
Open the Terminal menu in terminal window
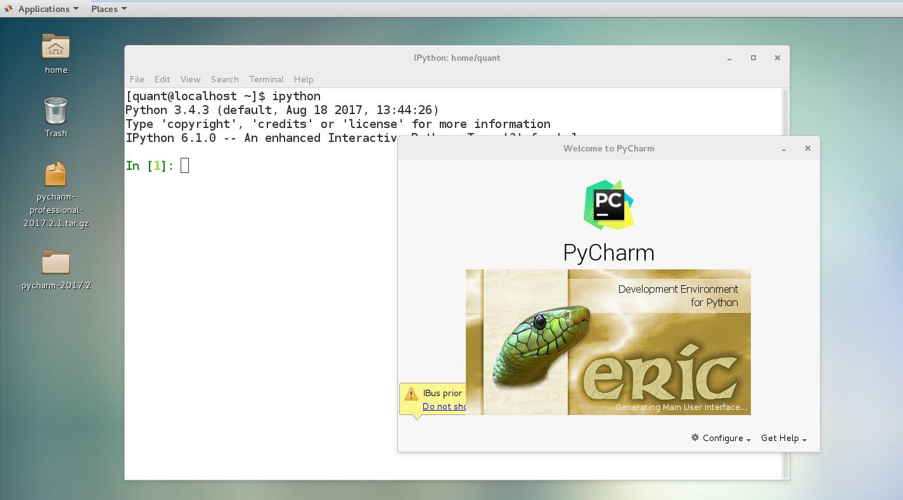[x=266, y=79]
